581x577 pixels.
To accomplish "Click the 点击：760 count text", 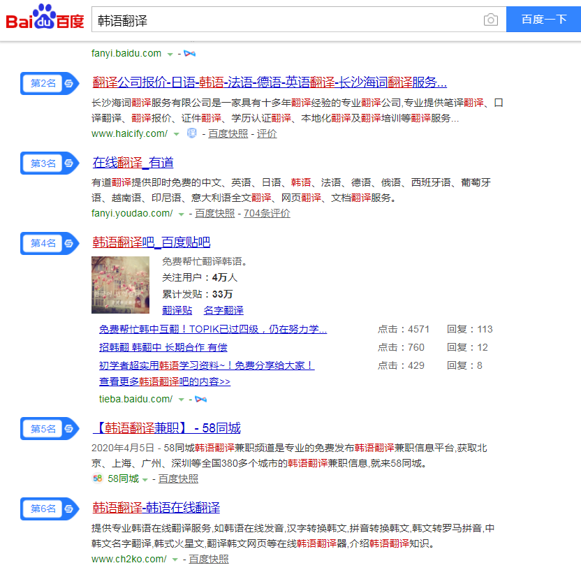I will (x=401, y=347).
